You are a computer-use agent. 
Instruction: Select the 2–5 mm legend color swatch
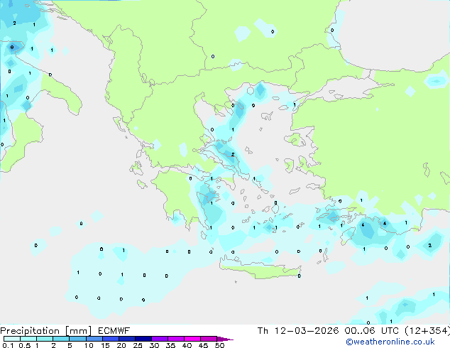(61, 339)
